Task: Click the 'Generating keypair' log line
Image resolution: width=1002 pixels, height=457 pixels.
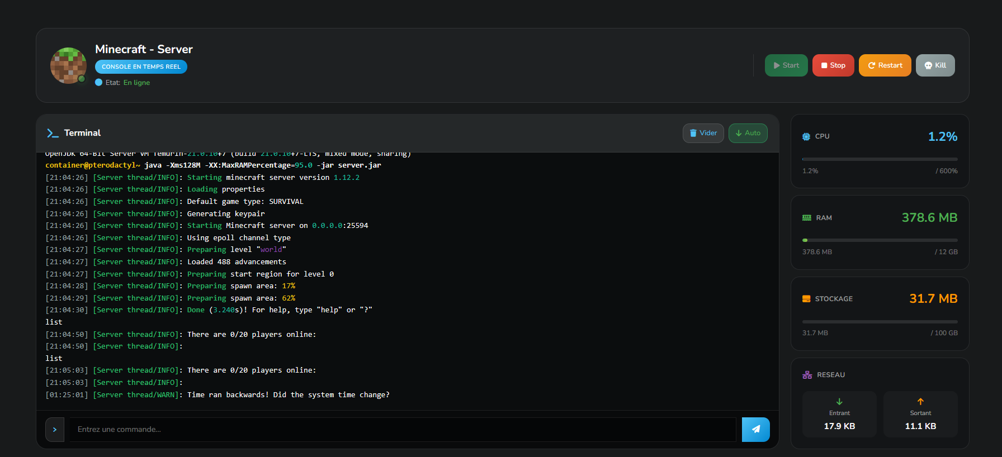Action: pyautogui.click(x=155, y=214)
